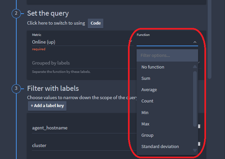Select the Max function option
Viewport: 225px width, 159px height.
click(145, 124)
